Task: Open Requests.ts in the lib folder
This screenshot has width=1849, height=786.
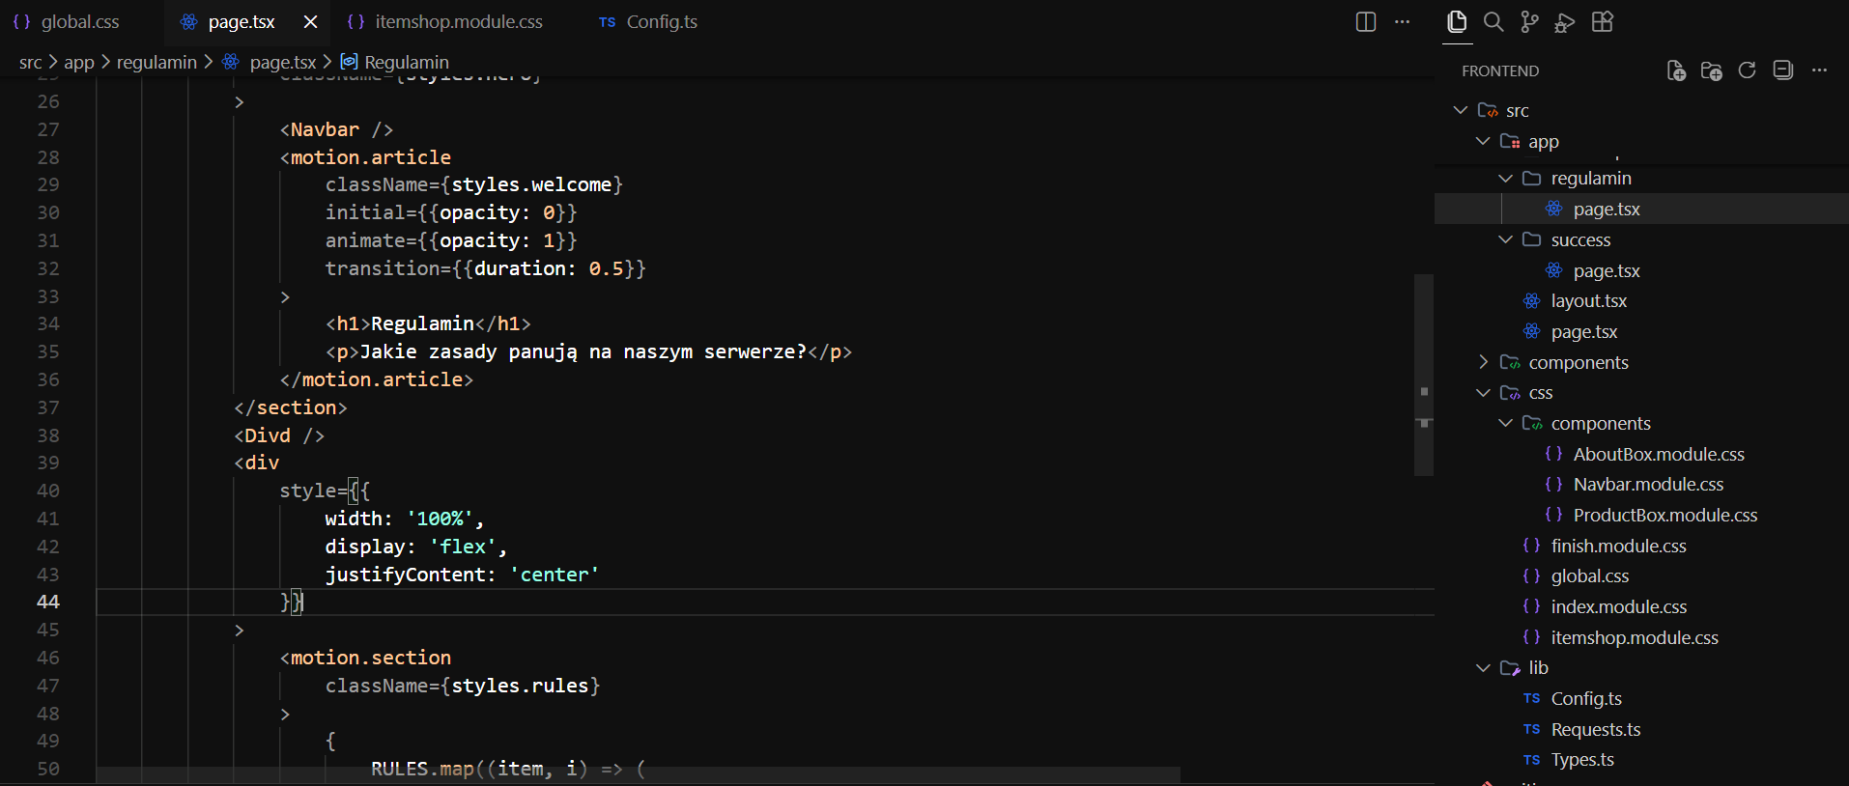Action: 1595,729
